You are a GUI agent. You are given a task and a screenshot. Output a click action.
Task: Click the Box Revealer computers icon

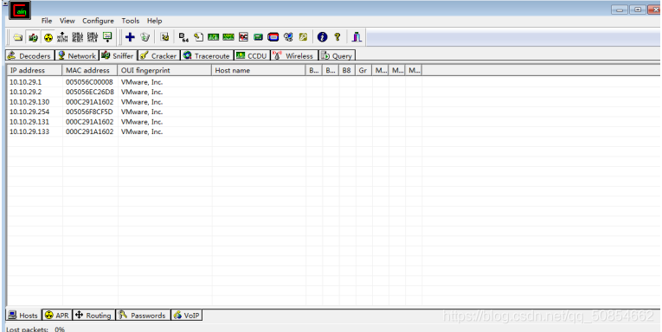[288, 37]
